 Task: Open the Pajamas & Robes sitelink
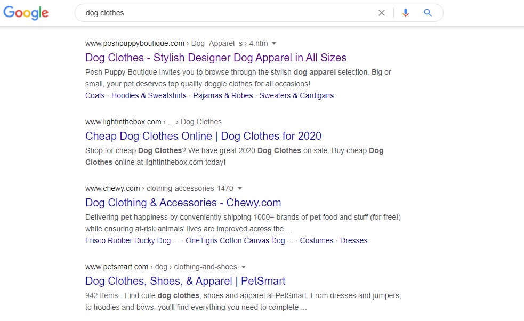pyautogui.click(x=222, y=95)
